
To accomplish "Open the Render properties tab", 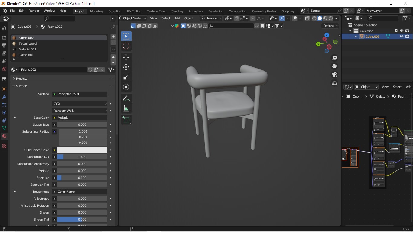I will 4,38.
